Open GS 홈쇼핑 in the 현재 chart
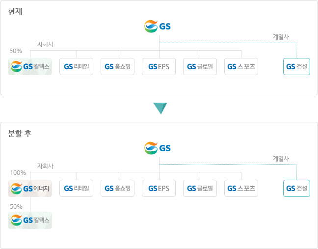 coord(118,66)
